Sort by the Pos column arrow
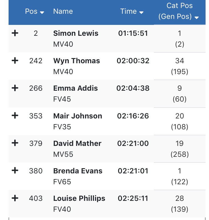 42,12
